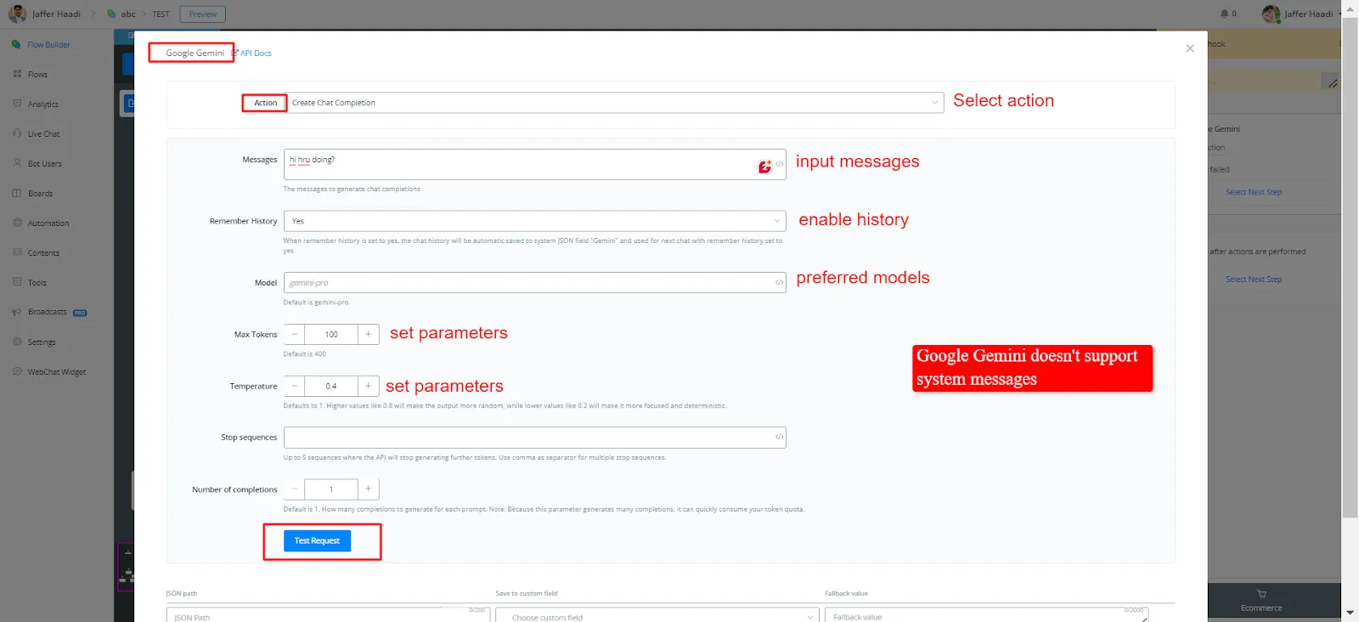The height and width of the screenshot is (622, 1359).
Task: Expand the Remember History dropdown
Action: 534,221
